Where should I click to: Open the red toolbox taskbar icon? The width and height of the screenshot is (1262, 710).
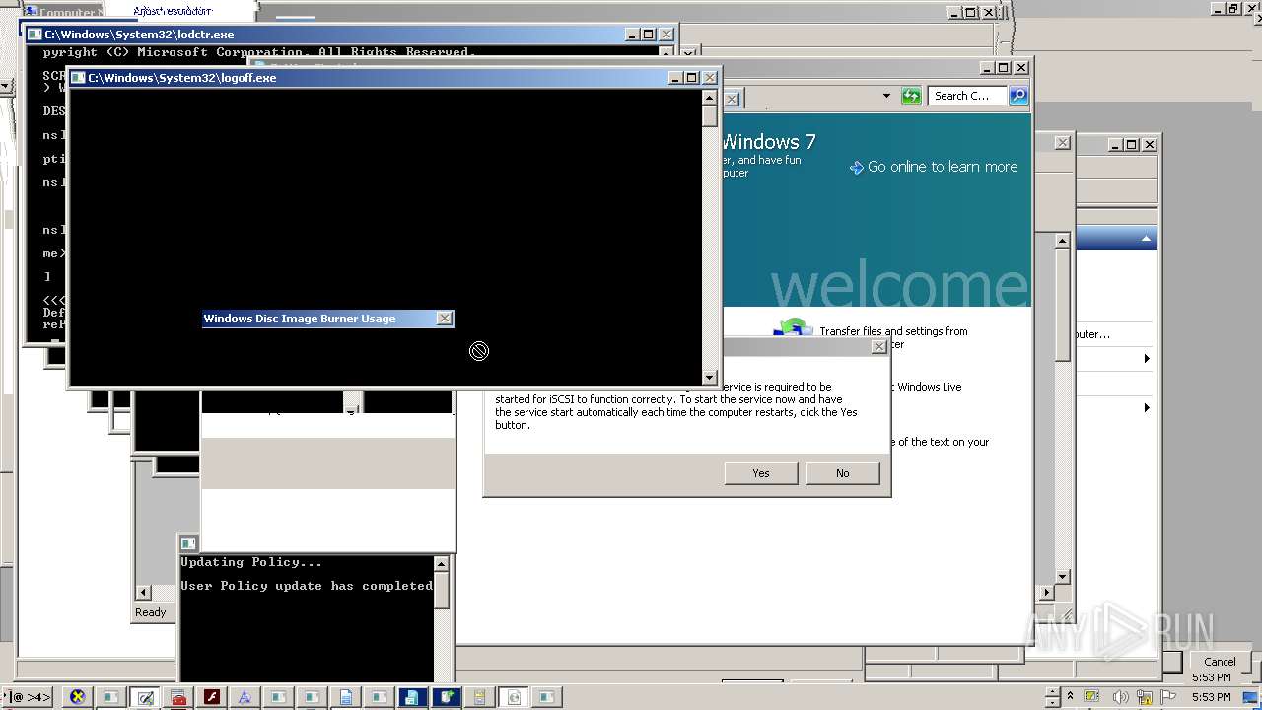(x=178, y=697)
